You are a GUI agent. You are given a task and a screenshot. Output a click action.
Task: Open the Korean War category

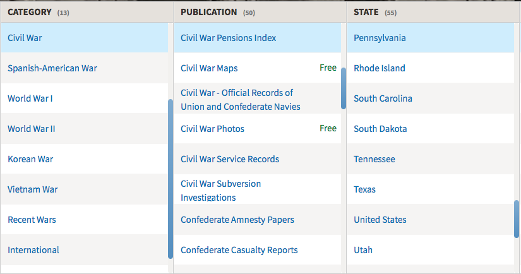click(85, 158)
